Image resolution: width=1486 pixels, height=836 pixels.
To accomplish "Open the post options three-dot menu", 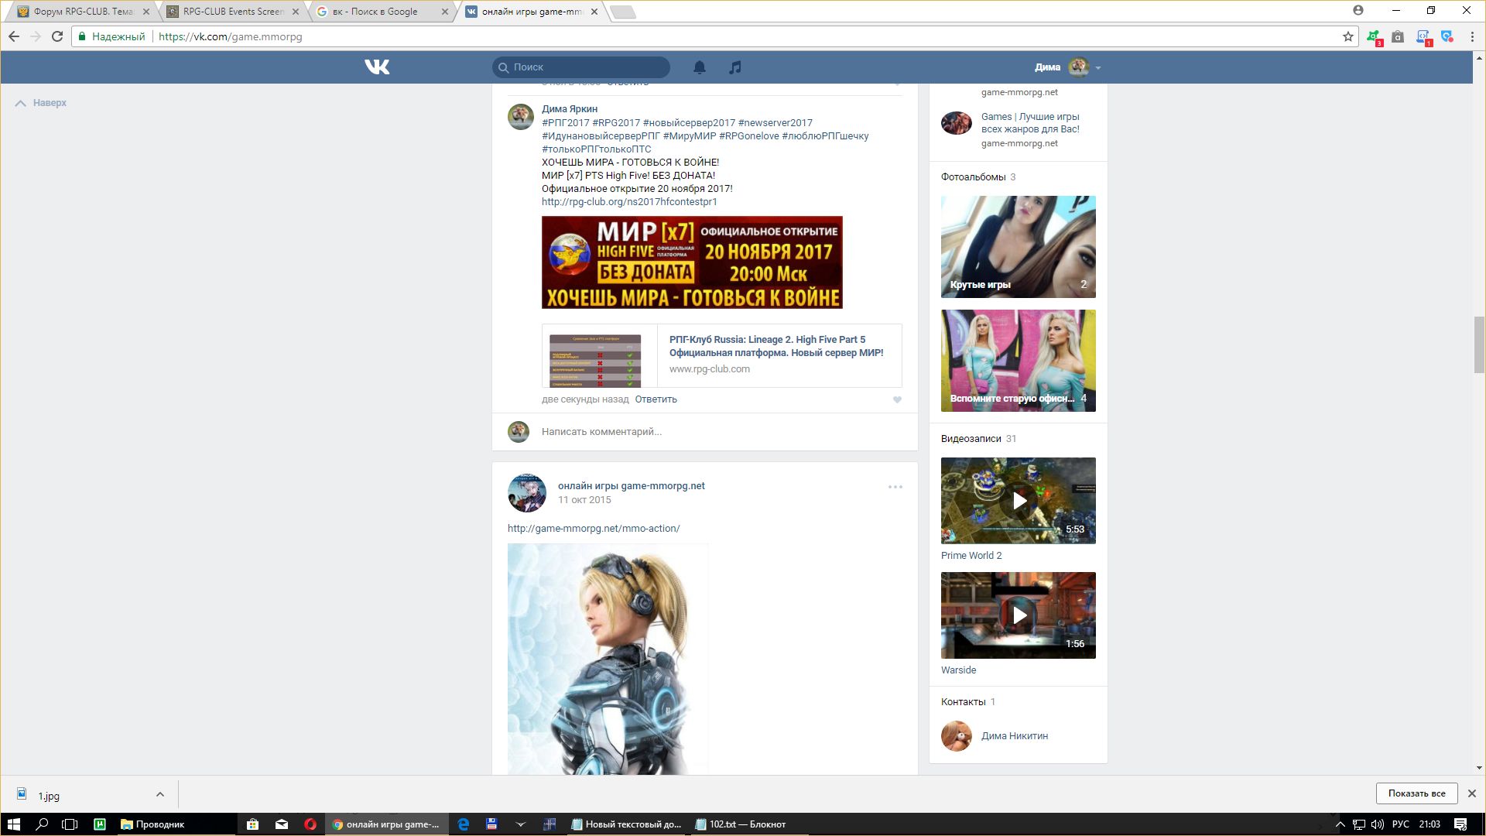I will [x=895, y=487].
